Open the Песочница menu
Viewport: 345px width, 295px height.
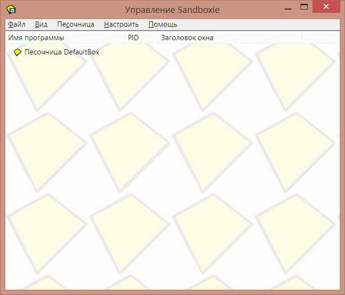point(75,25)
